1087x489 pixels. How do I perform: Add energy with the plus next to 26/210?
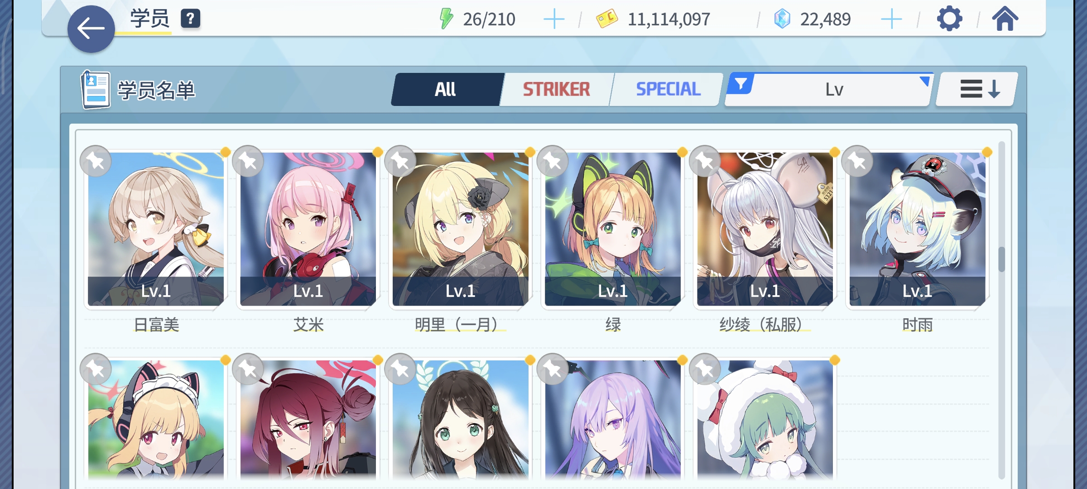(553, 19)
